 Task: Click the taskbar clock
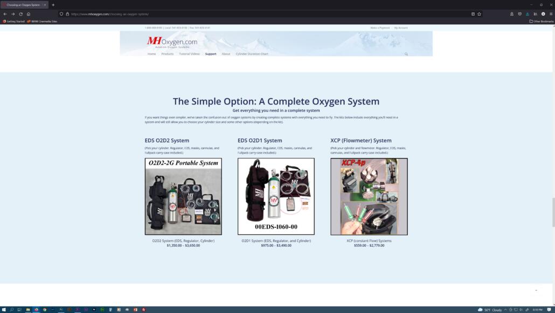click(537, 310)
